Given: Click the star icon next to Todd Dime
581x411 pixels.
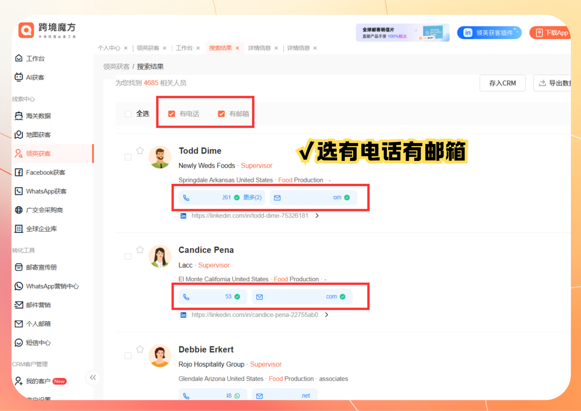Looking at the screenshot, I should pos(140,150).
